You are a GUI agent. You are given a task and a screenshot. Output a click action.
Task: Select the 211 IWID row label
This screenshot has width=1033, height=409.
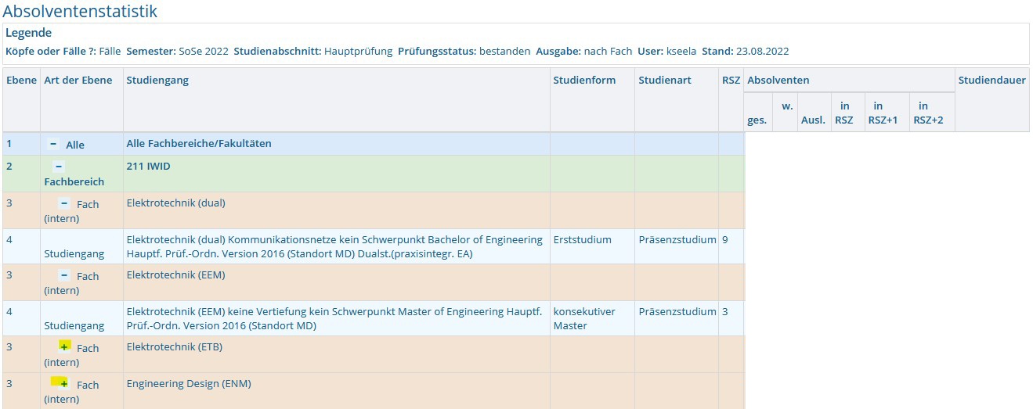148,167
